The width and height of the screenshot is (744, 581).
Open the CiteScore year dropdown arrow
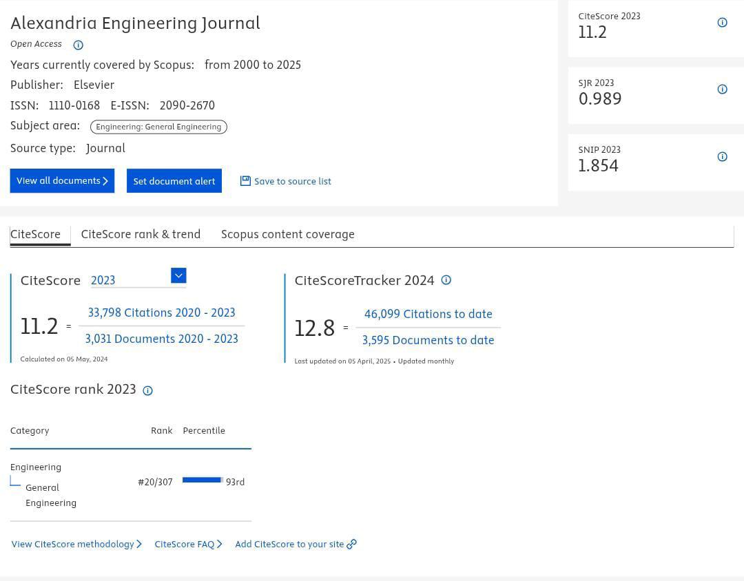178,276
